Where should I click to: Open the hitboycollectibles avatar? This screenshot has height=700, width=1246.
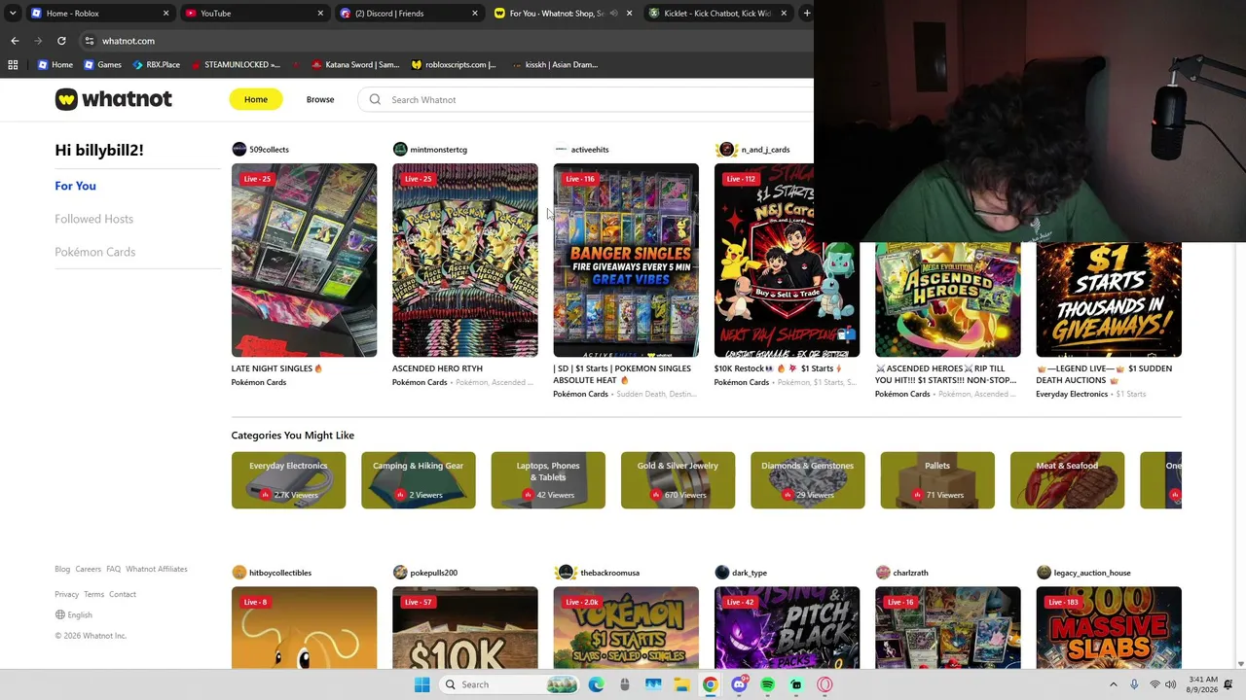click(238, 573)
